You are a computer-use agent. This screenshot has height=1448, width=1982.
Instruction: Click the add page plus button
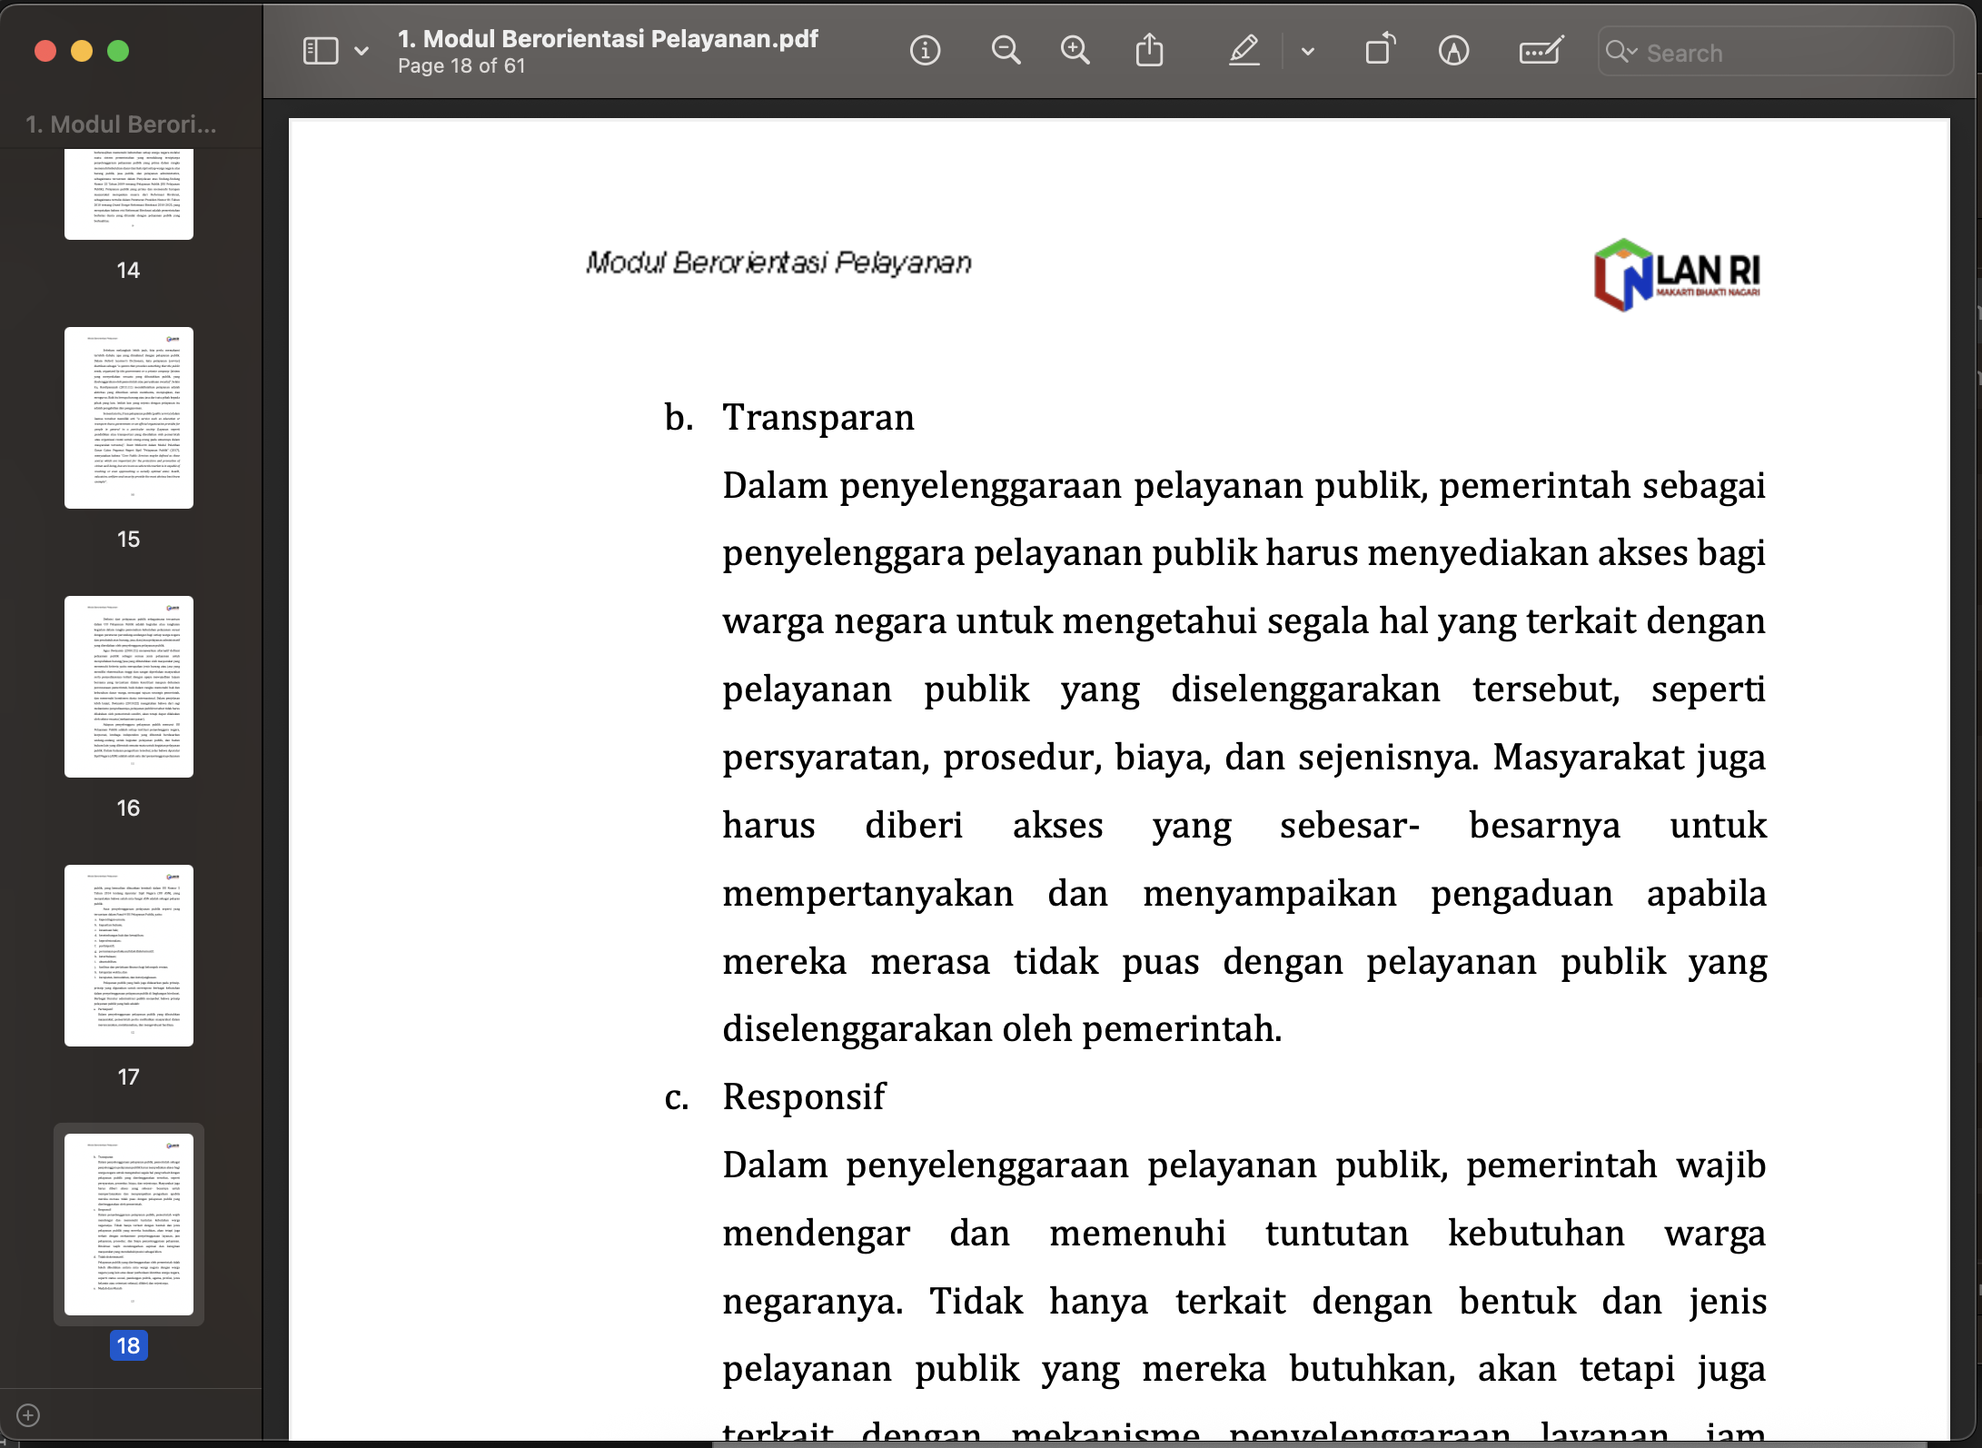(x=28, y=1414)
